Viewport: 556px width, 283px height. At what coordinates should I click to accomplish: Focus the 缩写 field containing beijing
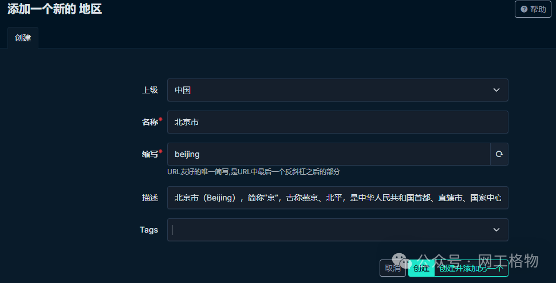tap(329, 154)
